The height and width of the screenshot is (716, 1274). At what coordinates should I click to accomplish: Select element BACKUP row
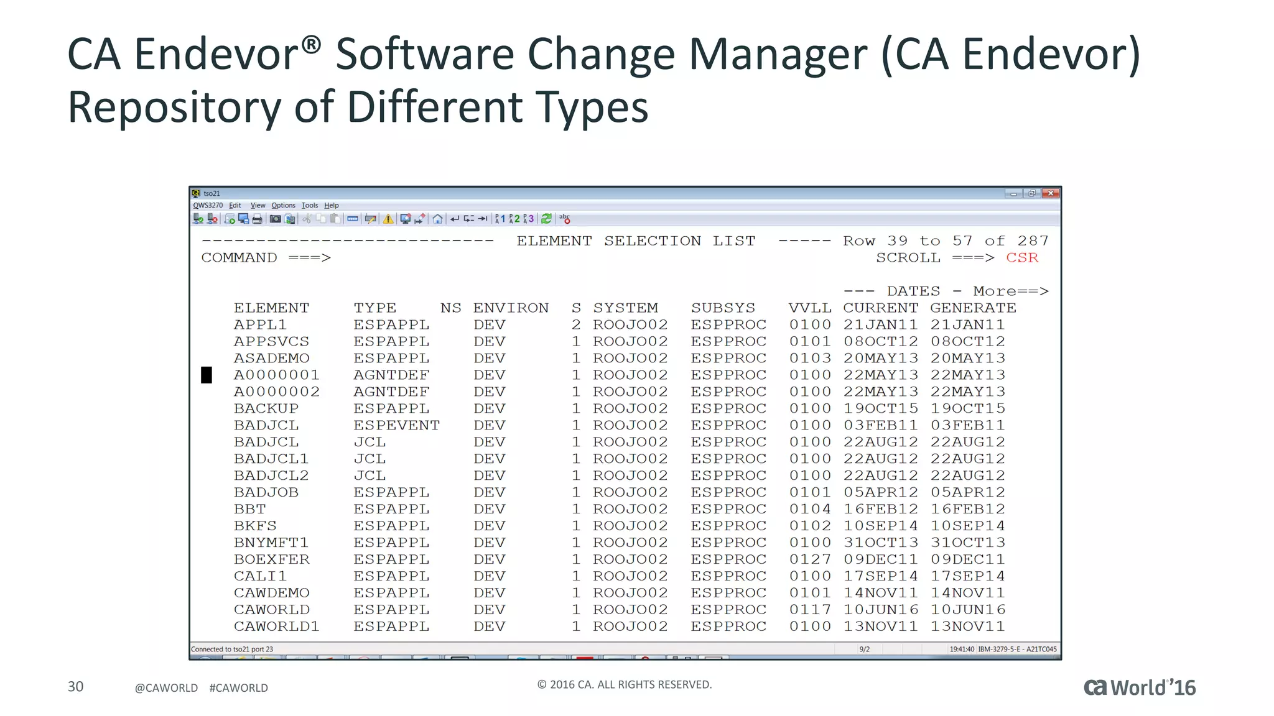point(619,409)
